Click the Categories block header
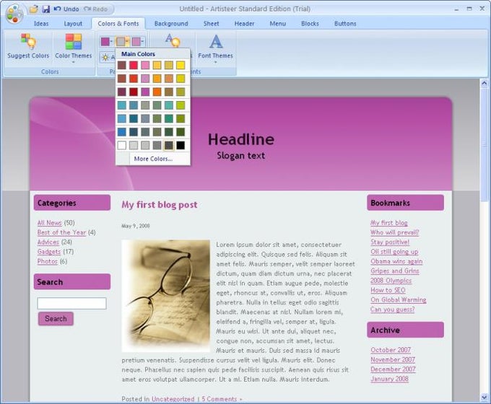The width and height of the screenshot is (491, 404). click(x=72, y=203)
